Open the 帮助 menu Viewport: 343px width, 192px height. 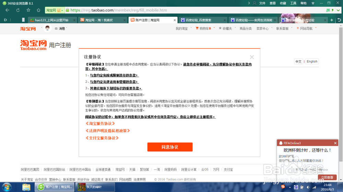[304, 3]
